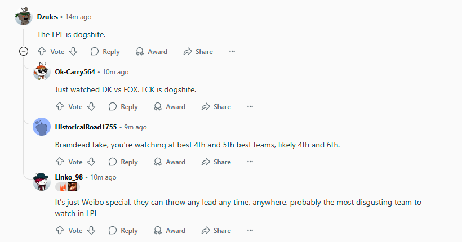462x242 pixels.
Task: Downvote Linko_98's Weibo comment
Action: (91, 230)
